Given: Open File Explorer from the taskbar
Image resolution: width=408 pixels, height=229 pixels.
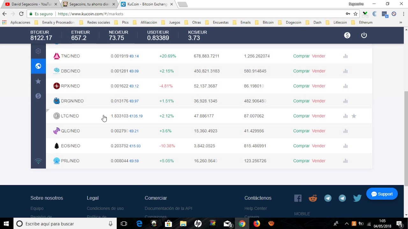Looking at the screenshot, I should 183,224.
